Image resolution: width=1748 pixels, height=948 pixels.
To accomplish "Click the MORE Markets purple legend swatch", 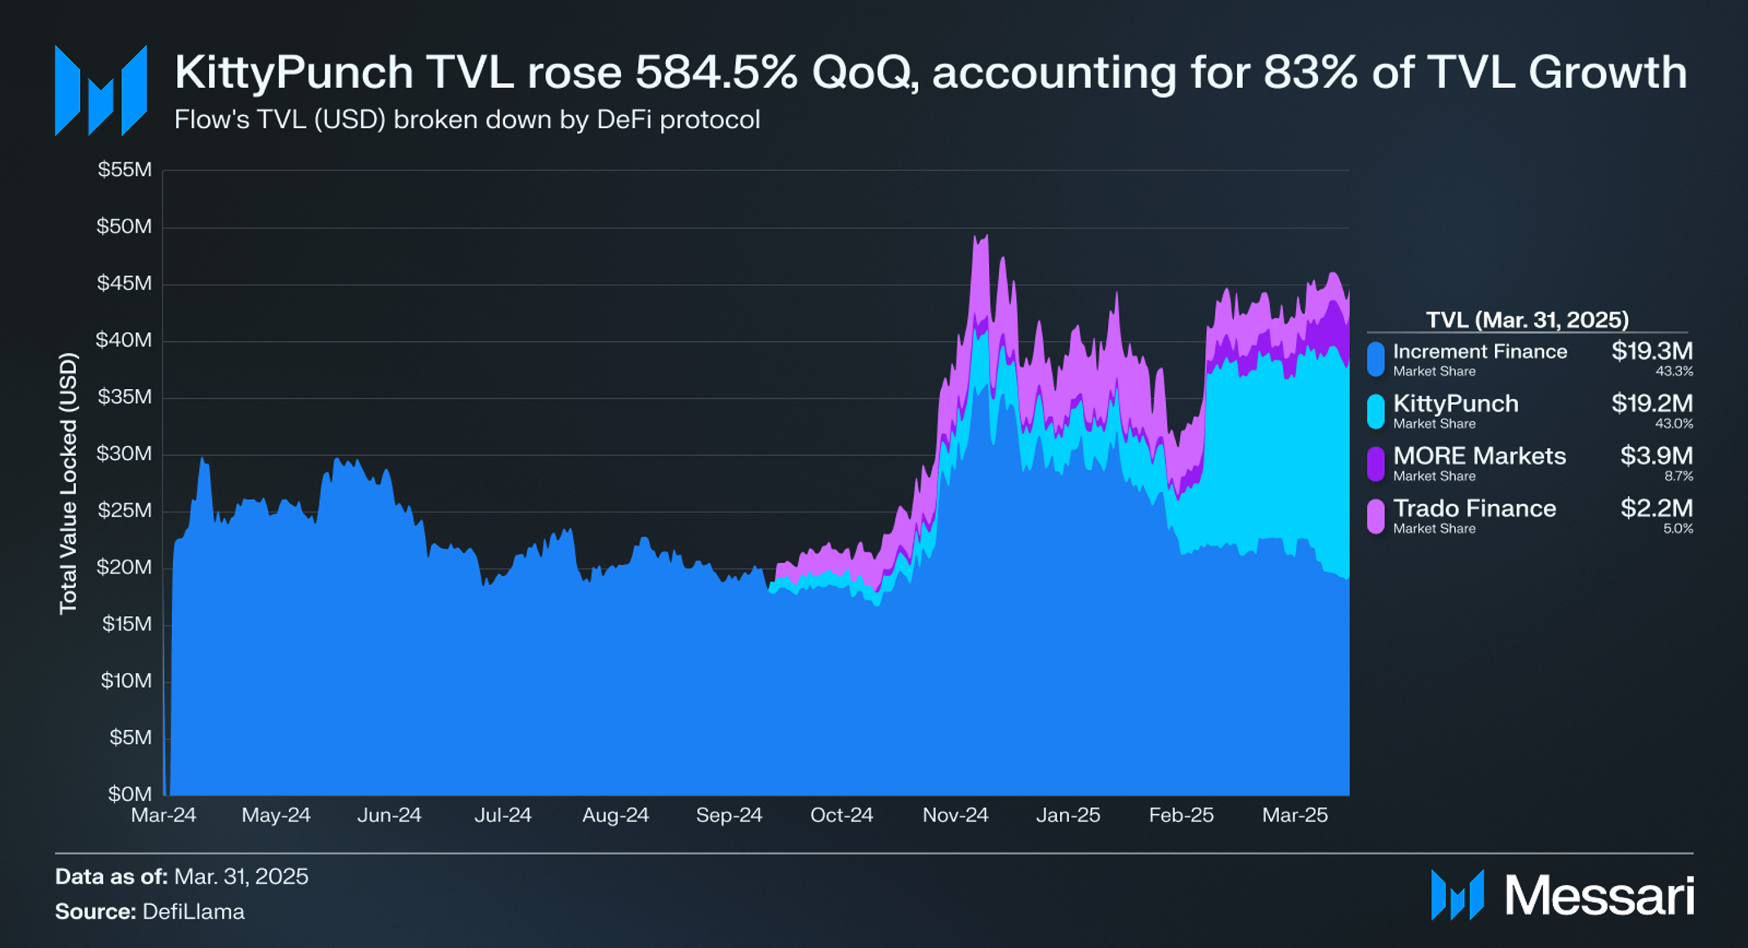I will click(1376, 463).
